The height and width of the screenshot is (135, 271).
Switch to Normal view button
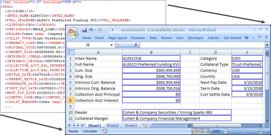pyautogui.click(x=196, y=131)
